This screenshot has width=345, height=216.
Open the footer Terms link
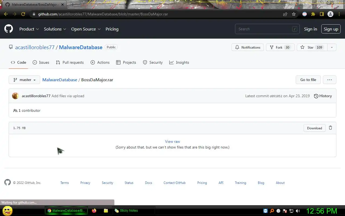coord(64,183)
